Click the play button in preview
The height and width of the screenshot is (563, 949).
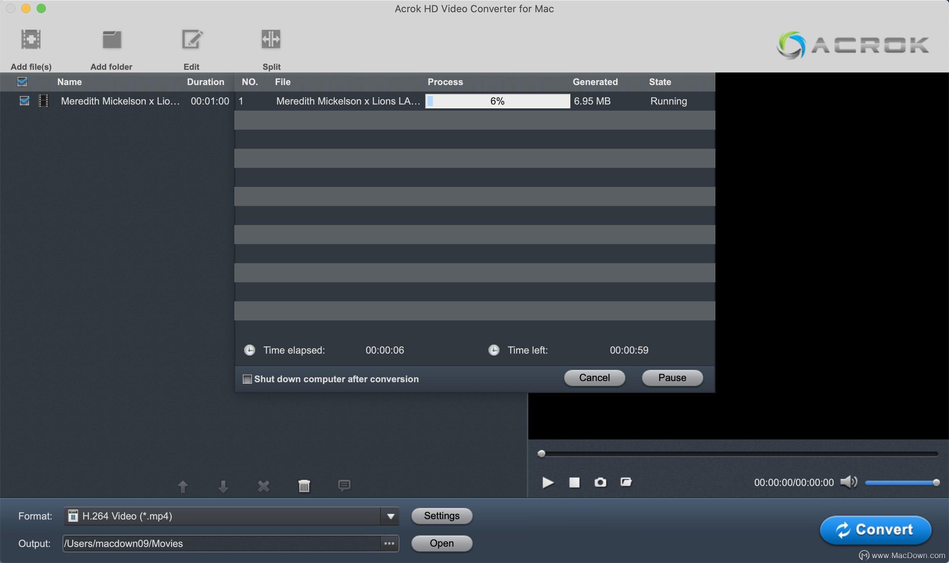548,482
